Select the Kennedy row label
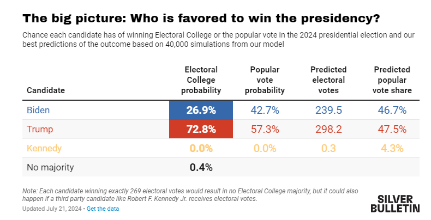431x220 pixels. click(44, 148)
